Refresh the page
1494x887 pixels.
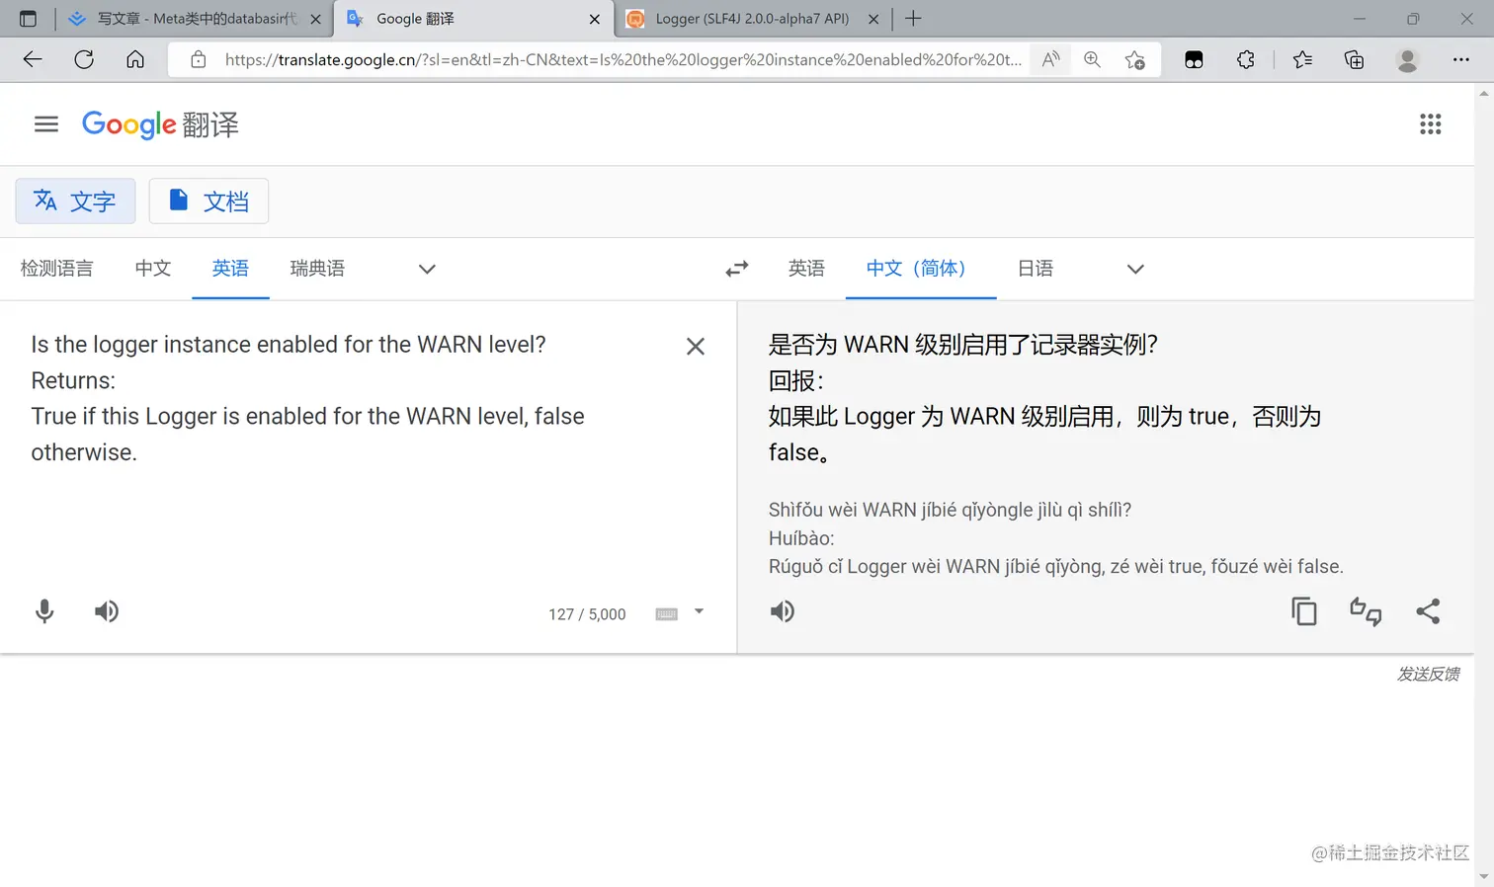pyautogui.click(x=84, y=59)
